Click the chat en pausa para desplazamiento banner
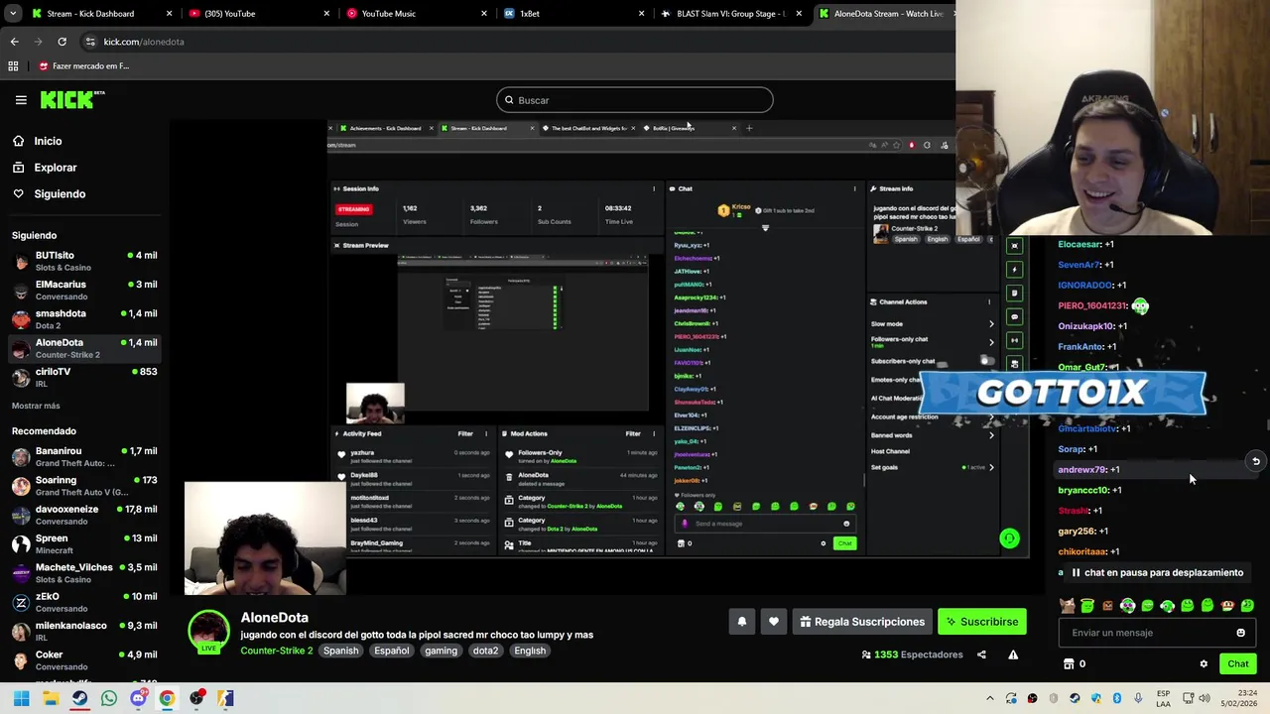Viewport: 1270px width, 714px height. point(1155,572)
